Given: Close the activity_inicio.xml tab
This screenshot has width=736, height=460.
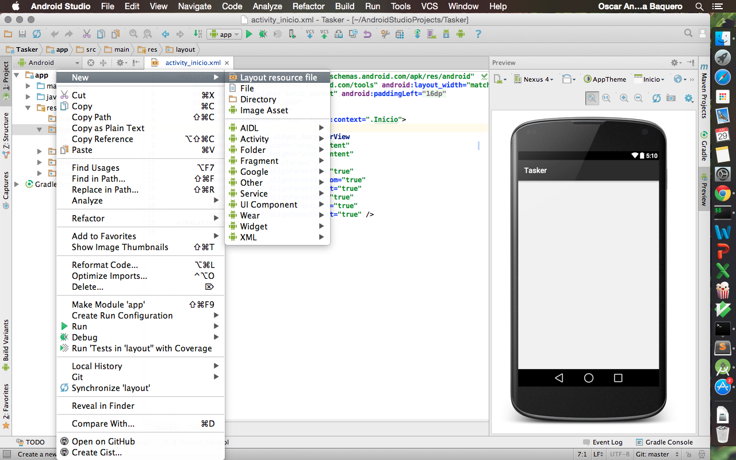Looking at the screenshot, I should (227, 63).
